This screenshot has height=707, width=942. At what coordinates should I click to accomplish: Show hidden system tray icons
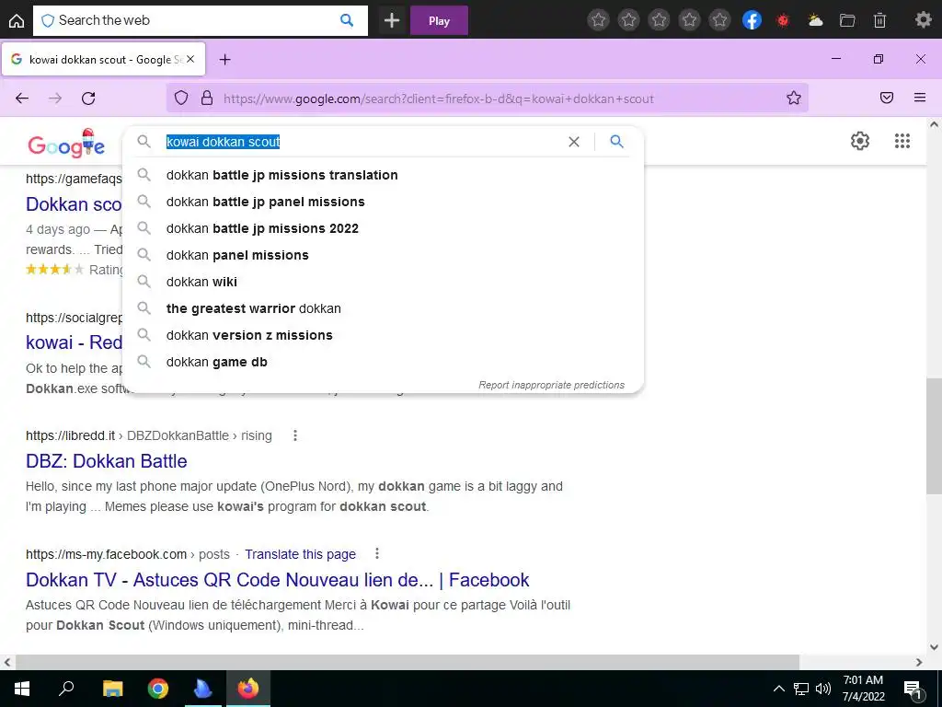(778, 689)
